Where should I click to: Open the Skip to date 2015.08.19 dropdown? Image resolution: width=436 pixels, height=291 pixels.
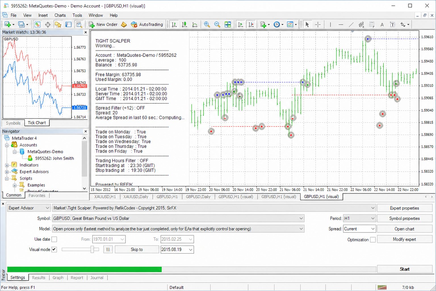point(177,250)
